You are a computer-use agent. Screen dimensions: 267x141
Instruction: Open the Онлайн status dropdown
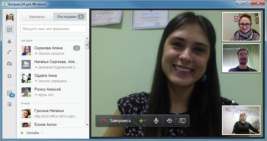click(x=32, y=133)
